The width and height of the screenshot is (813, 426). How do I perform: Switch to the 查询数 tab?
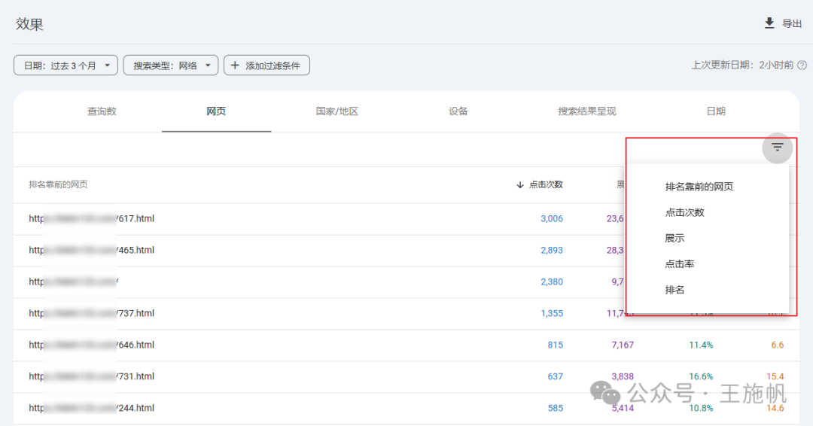point(102,111)
